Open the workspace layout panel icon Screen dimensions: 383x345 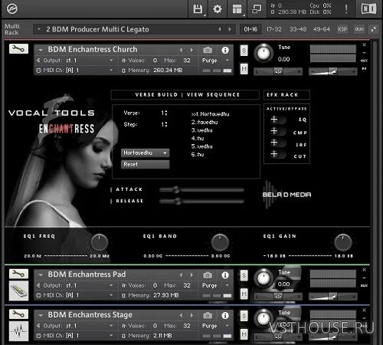coord(237,9)
